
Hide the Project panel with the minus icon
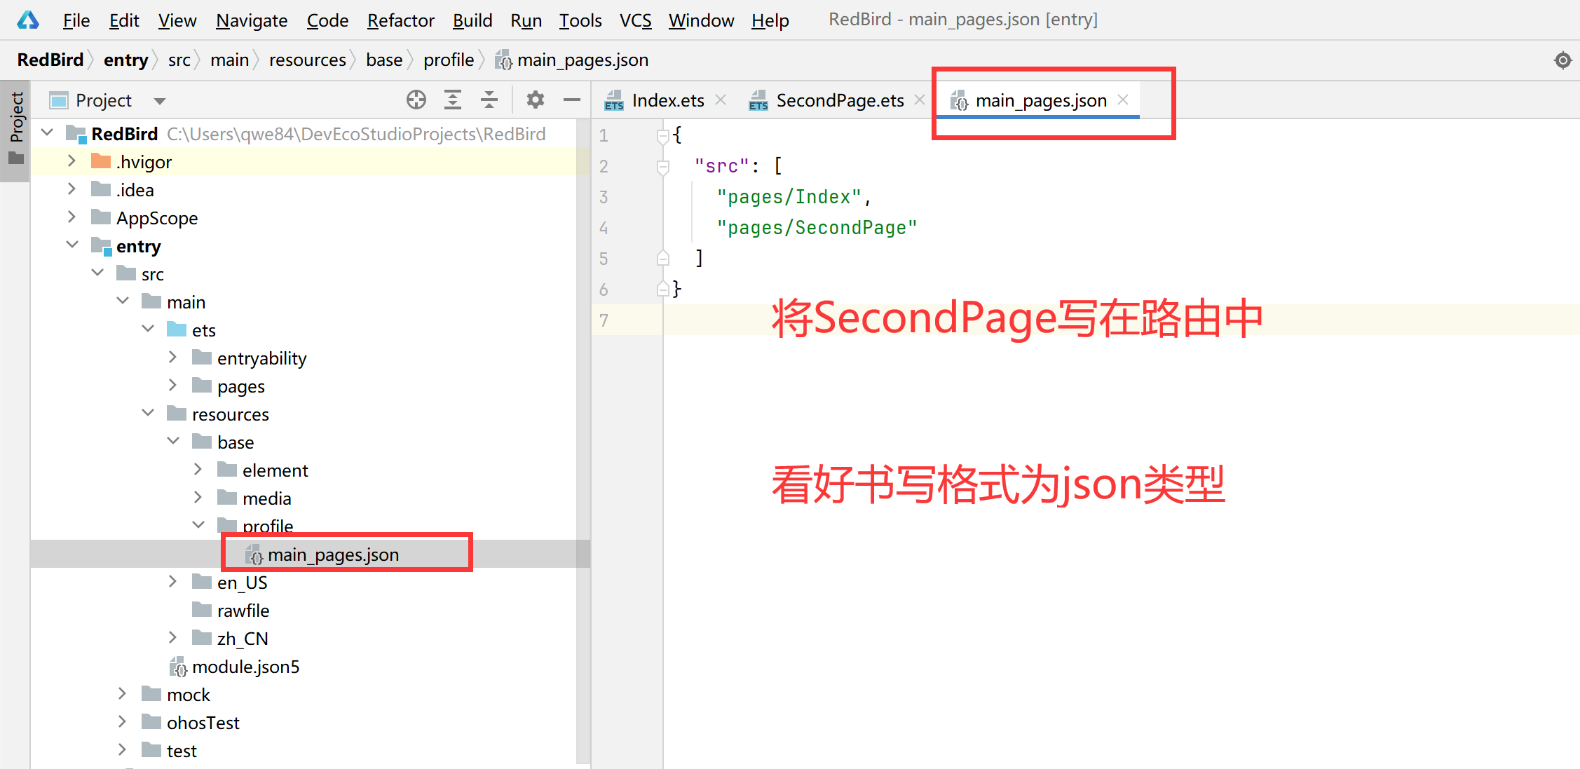[x=572, y=100]
